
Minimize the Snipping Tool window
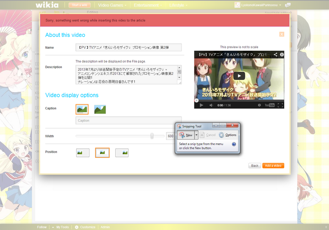(x=216, y=126)
